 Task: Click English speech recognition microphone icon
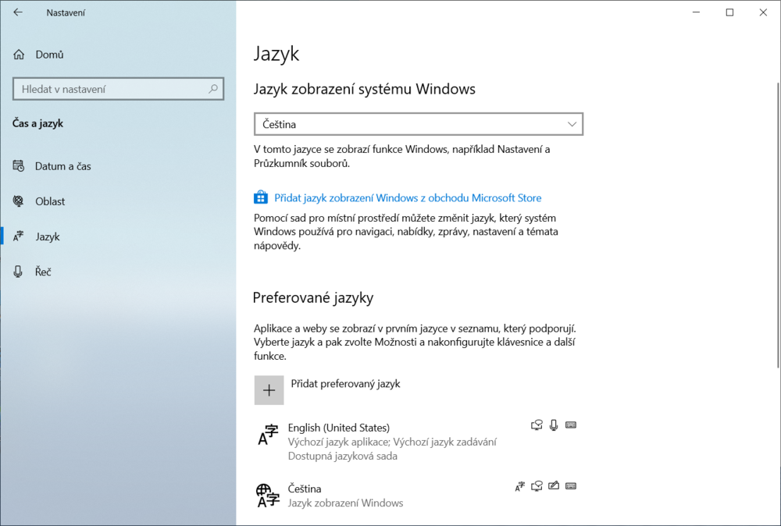(x=554, y=425)
